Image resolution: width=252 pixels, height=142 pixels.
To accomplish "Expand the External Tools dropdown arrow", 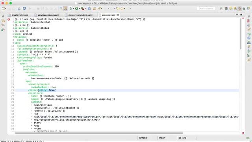I will tap(85, 9).
